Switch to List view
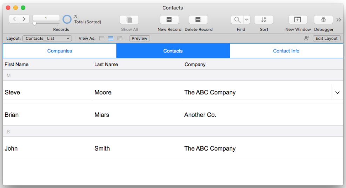 (x=111, y=38)
